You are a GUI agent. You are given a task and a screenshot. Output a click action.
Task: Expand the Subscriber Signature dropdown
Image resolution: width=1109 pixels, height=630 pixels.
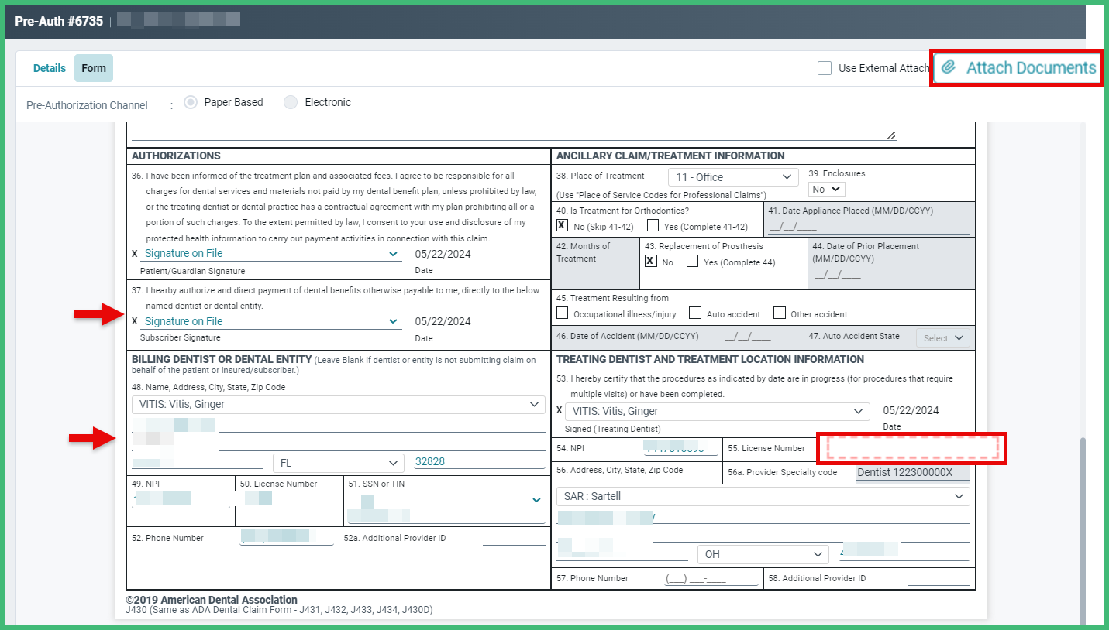271,321
